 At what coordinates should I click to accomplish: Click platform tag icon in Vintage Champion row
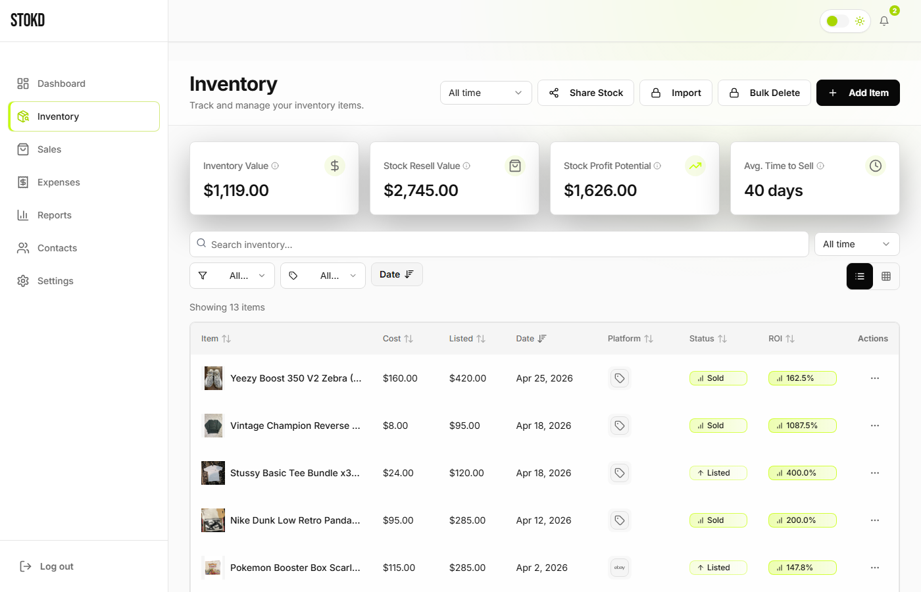[x=620, y=426]
